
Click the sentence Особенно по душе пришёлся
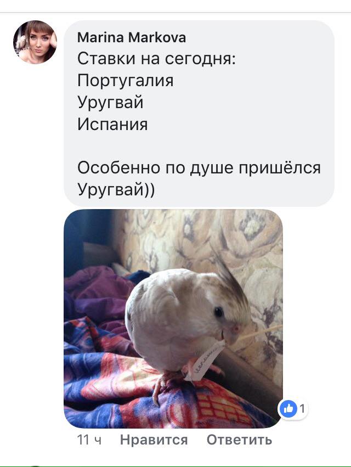[199, 168]
